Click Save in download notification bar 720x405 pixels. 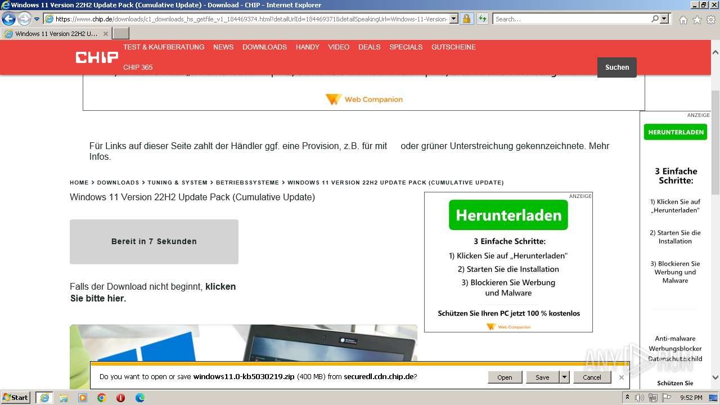(542, 377)
